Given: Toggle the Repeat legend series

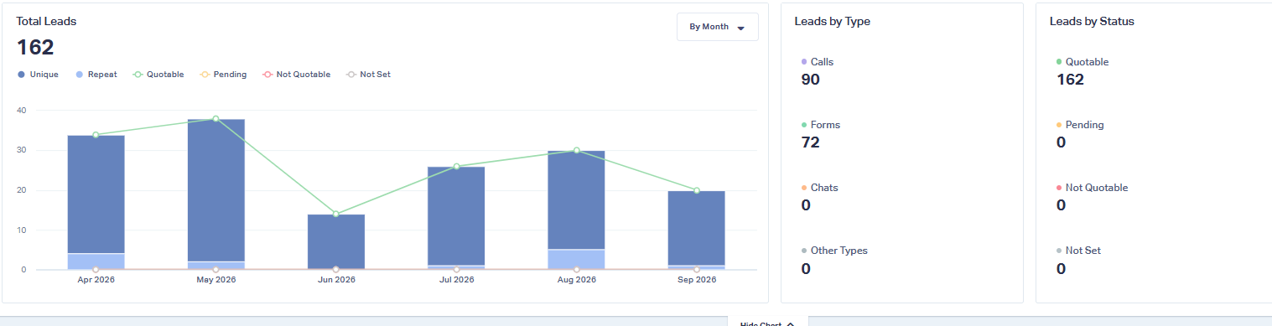Looking at the screenshot, I should 96,75.
